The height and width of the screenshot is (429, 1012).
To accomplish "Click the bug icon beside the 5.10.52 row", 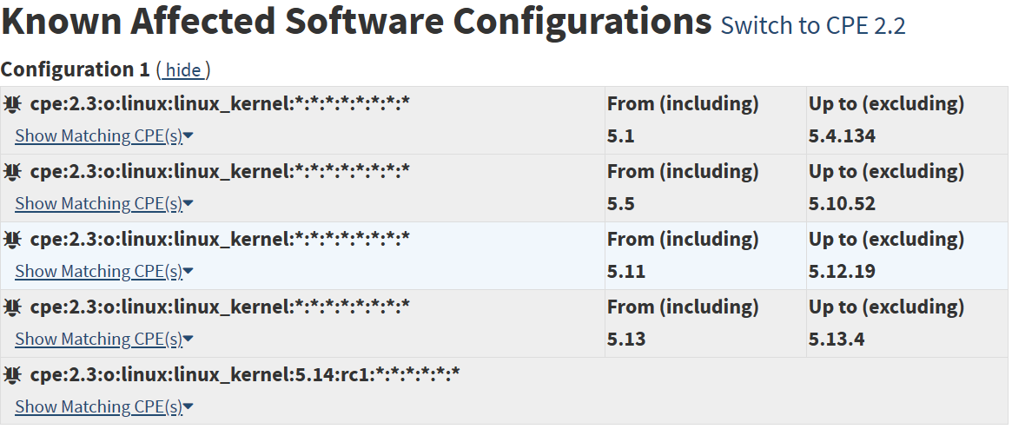I will click(x=11, y=172).
